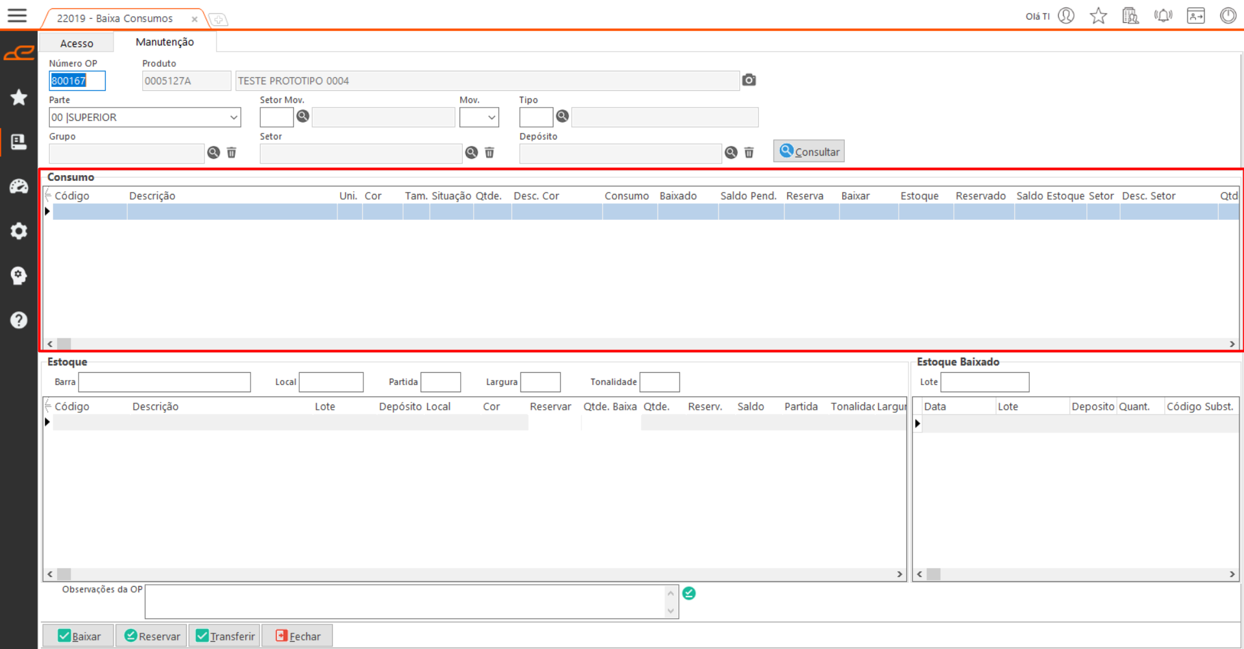Image resolution: width=1244 pixels, height=649 pixels.
Task: Click the notifications bell icon in header
Action: point(1163,16)
